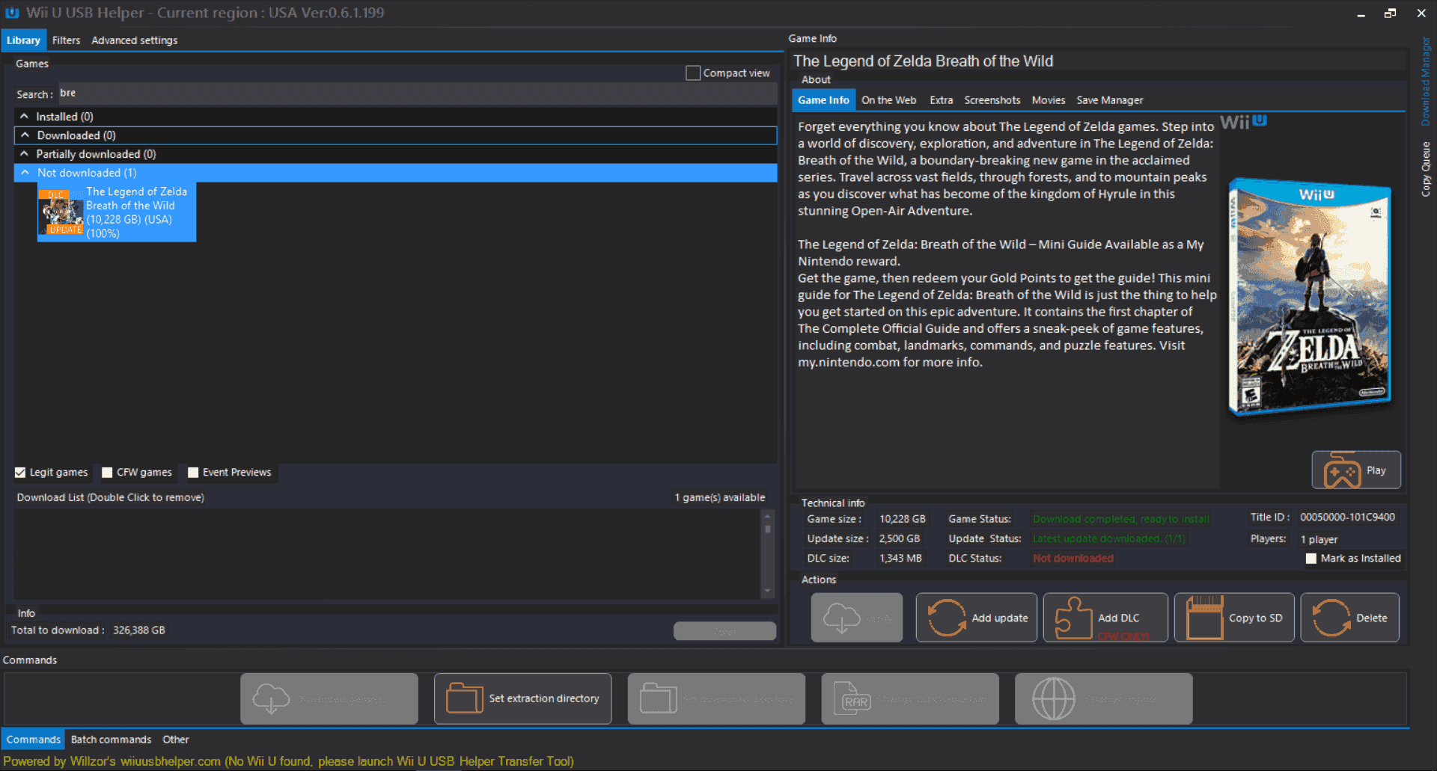1437x771 pixels.
Task: Click the greyed-out cloud download action button
Action: click(x=857, y=618)
